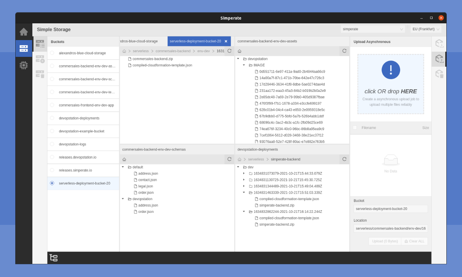Click the commersales-backend.zip file icon
This screenshot has width=462, height=277.
pos(130,59)
